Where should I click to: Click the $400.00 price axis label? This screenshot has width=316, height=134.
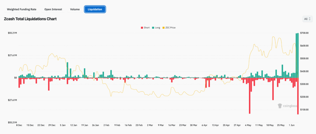point(304,71)
